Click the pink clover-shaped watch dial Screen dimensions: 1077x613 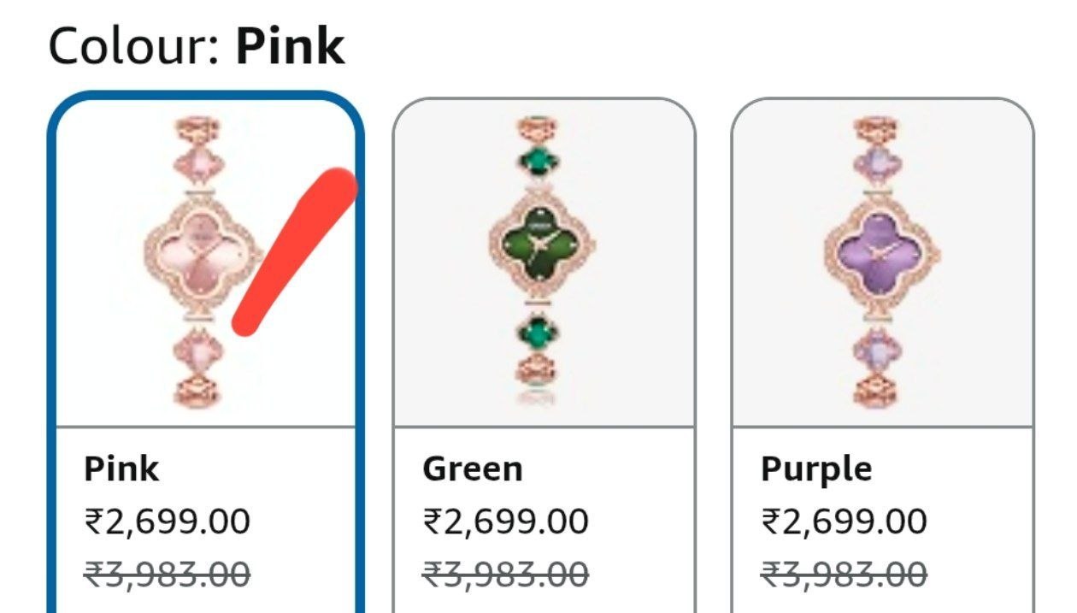pyautogui.click(x=203, y=248)
